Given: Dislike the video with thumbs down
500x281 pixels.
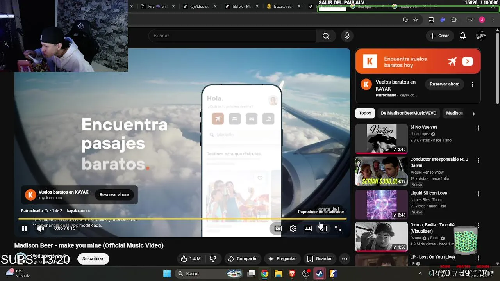Looking at the screenshot, I should pos(213,259).
